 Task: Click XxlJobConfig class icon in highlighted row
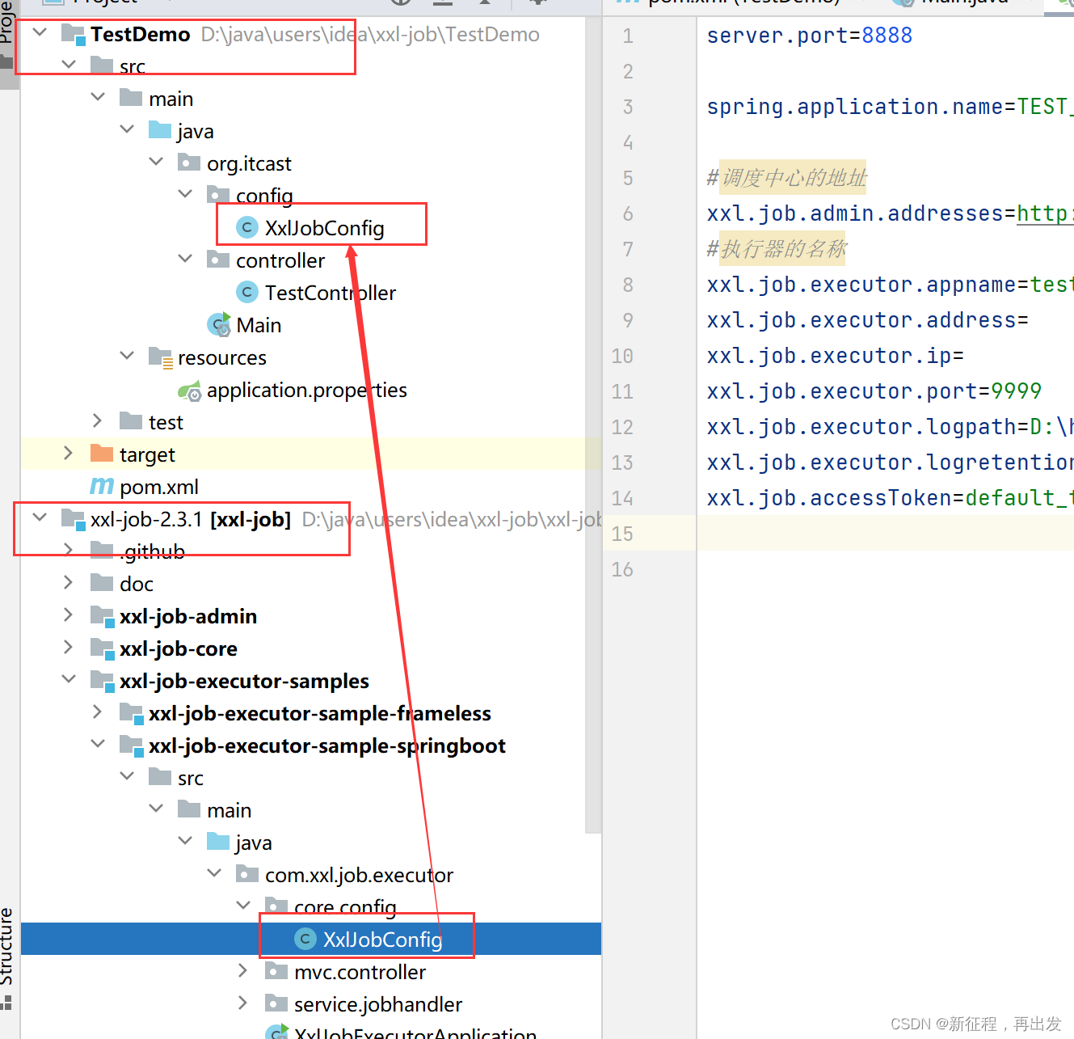[305, 940]
